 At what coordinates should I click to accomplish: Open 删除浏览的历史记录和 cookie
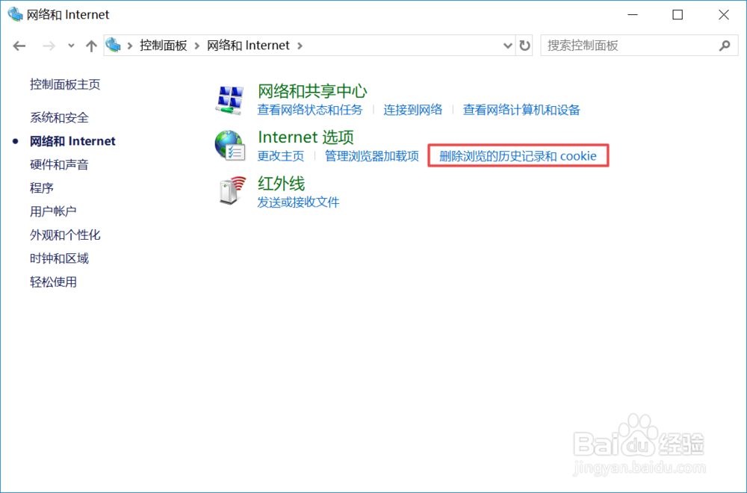tap(518, 156)
